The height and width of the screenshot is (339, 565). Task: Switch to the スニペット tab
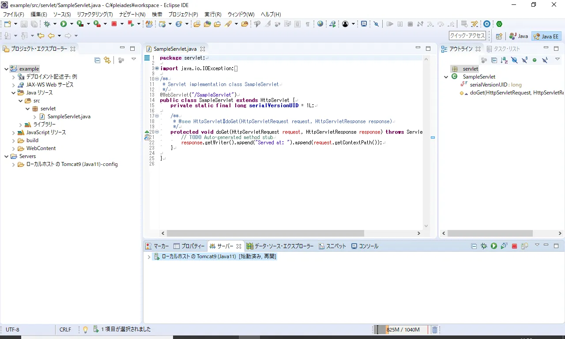point(333,246)
